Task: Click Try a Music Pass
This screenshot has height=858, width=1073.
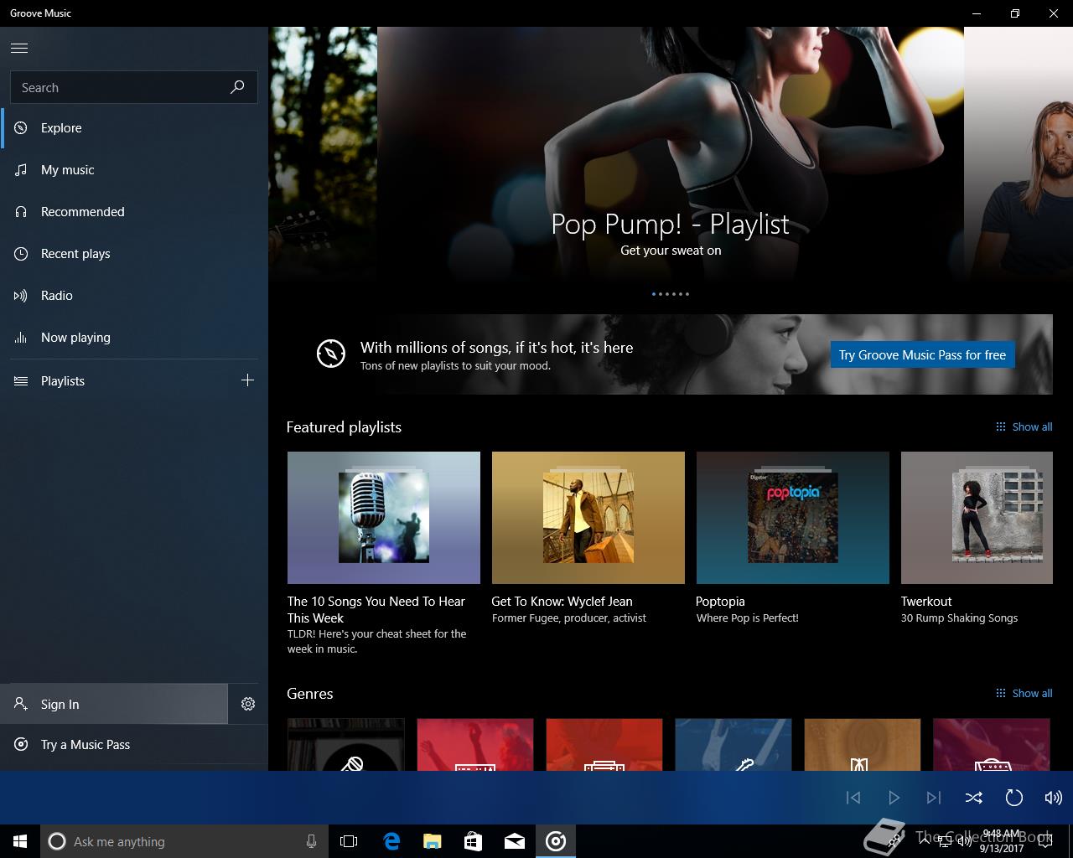Action: pyautogui.click(x=134, y=745)
